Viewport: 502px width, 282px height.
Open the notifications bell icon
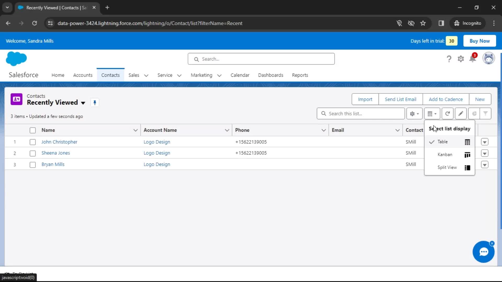pyautogui.click(x=473, y=58)
